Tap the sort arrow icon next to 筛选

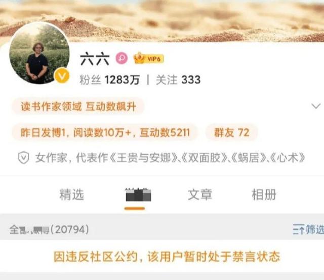(x=298, y=229)
